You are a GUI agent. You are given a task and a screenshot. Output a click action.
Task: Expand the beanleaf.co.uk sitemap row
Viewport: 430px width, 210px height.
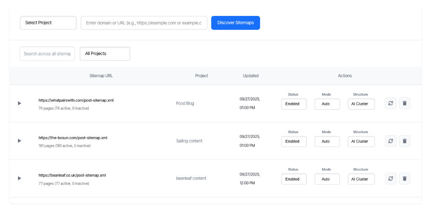click(x=19, y=178)
